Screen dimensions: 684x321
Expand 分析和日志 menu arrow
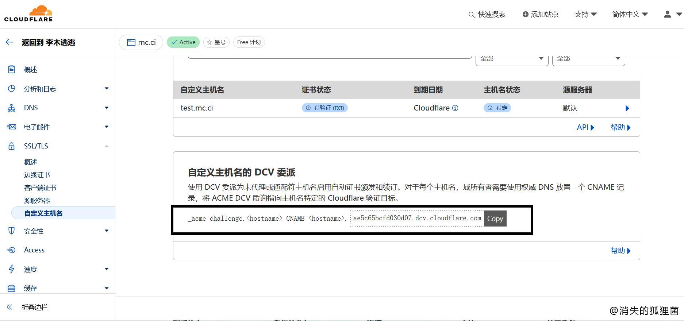click(107, 88)
